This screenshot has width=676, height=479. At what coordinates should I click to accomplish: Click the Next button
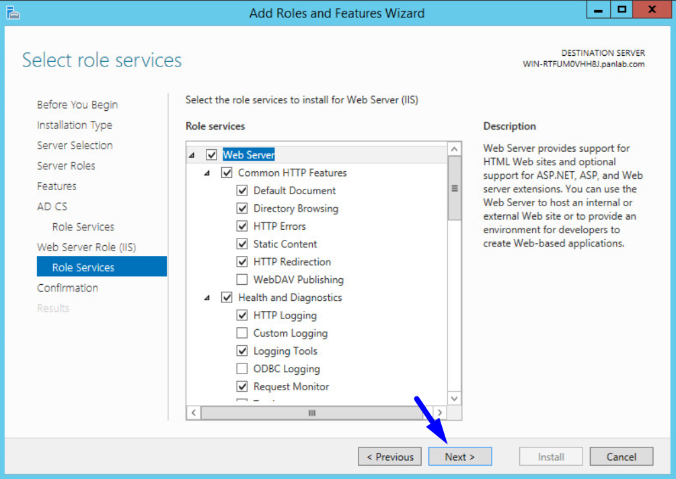pos(459,456)
